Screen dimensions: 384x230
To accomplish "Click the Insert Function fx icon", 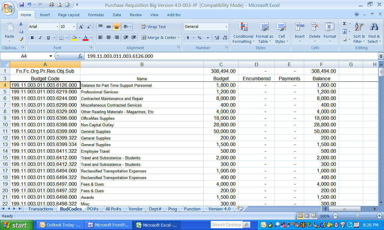I will pos(80,56).
